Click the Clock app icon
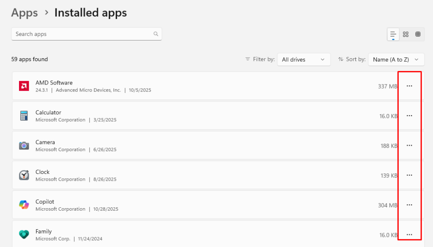 24,175
